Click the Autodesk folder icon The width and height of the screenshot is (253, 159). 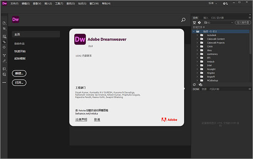click(202, 35)
